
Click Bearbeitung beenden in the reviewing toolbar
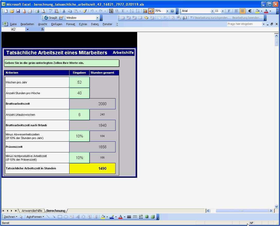point(247,18)
